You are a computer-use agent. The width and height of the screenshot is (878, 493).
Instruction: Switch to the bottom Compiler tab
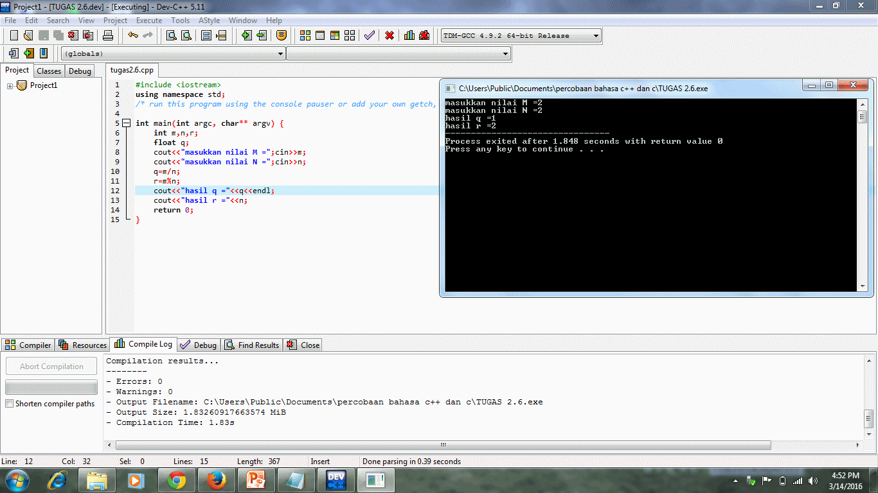click(28, 345)
